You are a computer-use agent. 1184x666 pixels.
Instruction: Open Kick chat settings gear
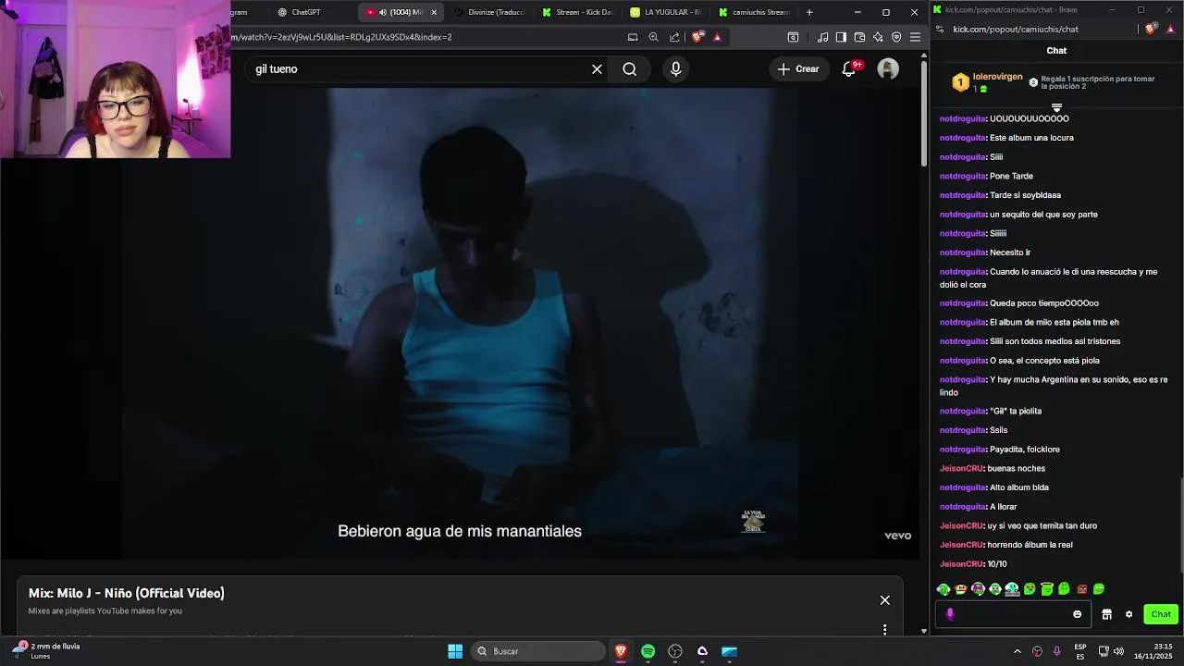pos(1128,614)
